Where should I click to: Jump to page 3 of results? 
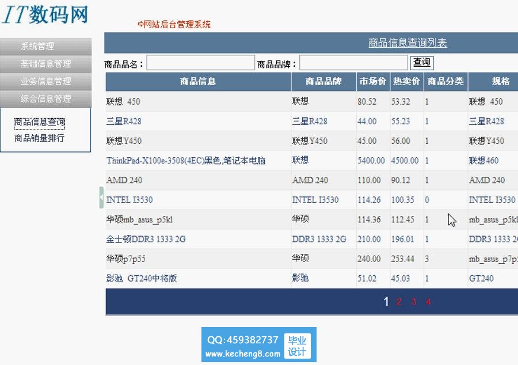[414, 302]
